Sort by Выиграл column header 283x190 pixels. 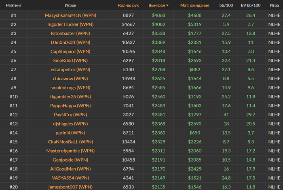coord(157,5)
